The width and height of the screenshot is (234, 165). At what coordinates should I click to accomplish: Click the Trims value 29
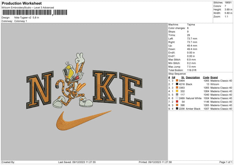pos(188,35)
